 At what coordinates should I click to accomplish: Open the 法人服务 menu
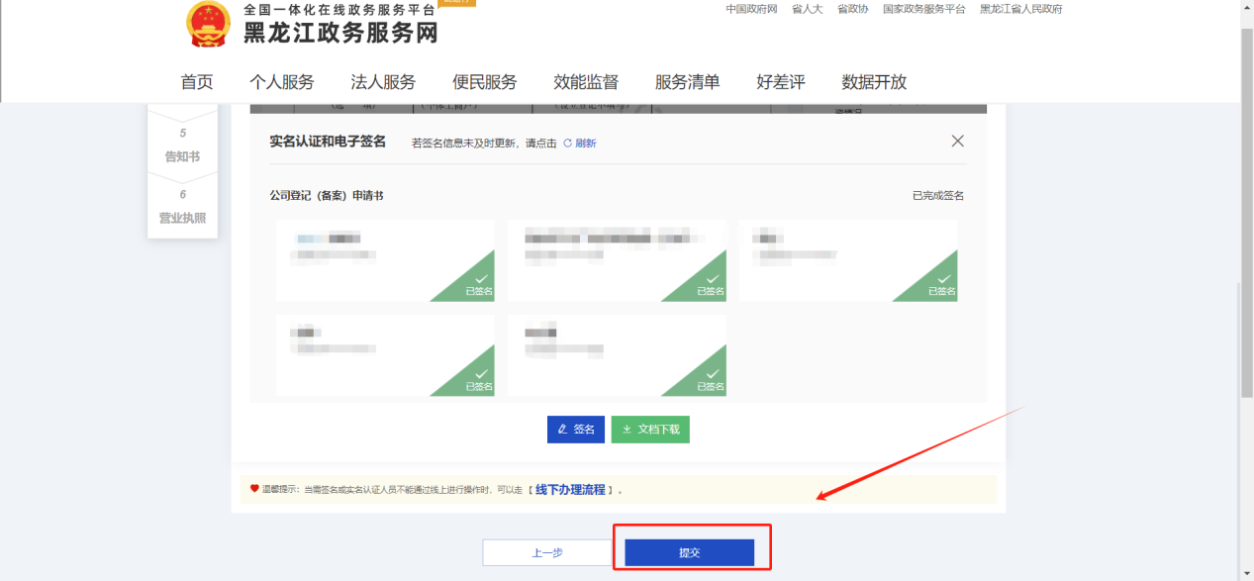(383, 82)
